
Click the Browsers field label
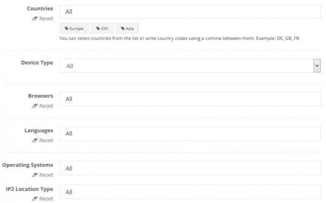click(40, 96)
